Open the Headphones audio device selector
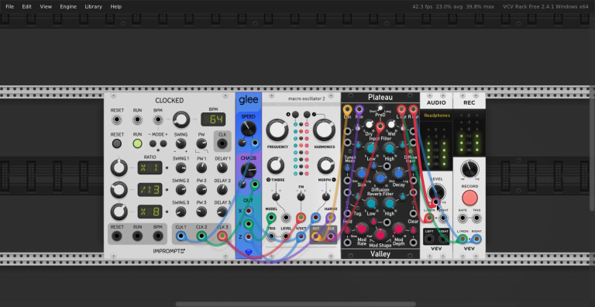Viewport: 595px width, 307px height. [x=437, y=116]
